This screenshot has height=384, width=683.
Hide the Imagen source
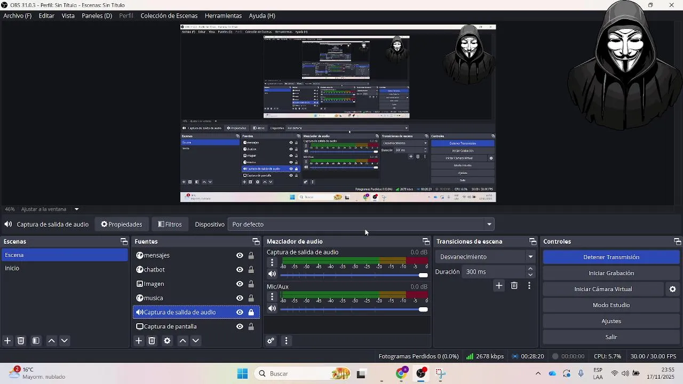pyautogui.click(x=240, y=284)
